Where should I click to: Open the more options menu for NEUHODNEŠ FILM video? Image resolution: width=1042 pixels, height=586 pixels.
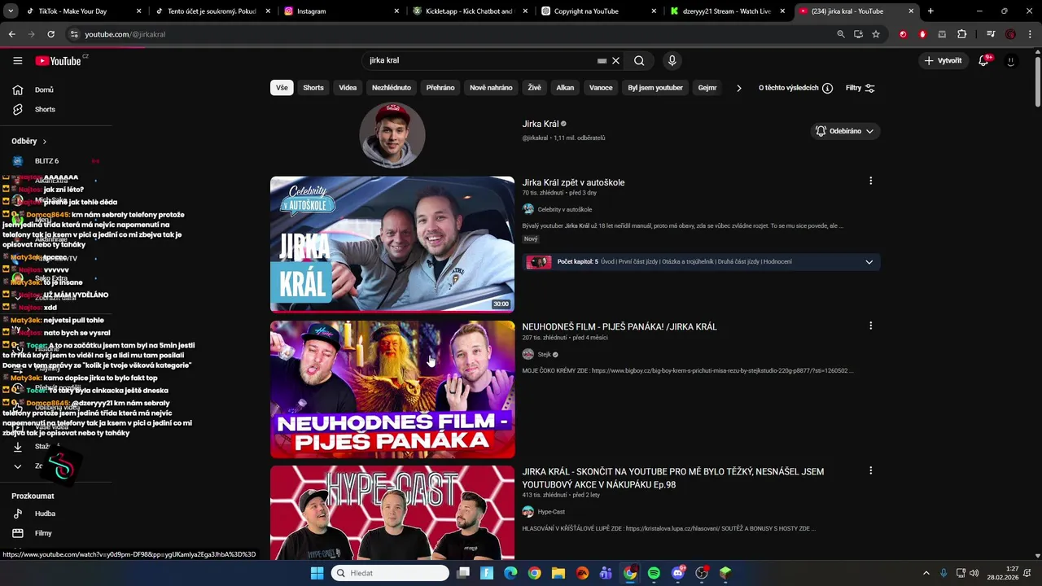click(870, 326)
